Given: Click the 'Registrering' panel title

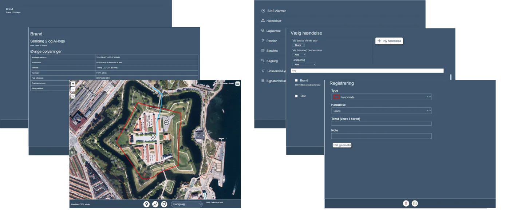Looking at the screenshot, I should (x=342, y=83).
